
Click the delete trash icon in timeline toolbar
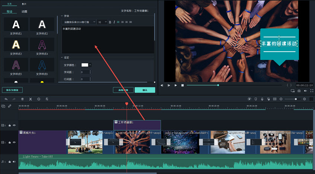click(x=22, y=99)
